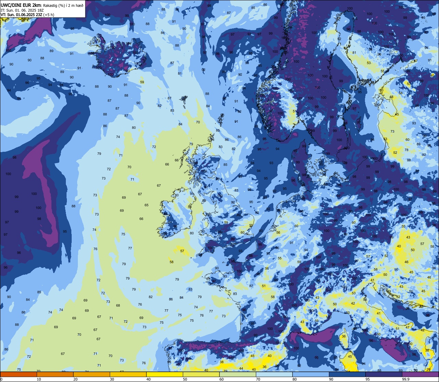
Task: Click the orange 10–20 legend swatch
Action: click(55, 374)
